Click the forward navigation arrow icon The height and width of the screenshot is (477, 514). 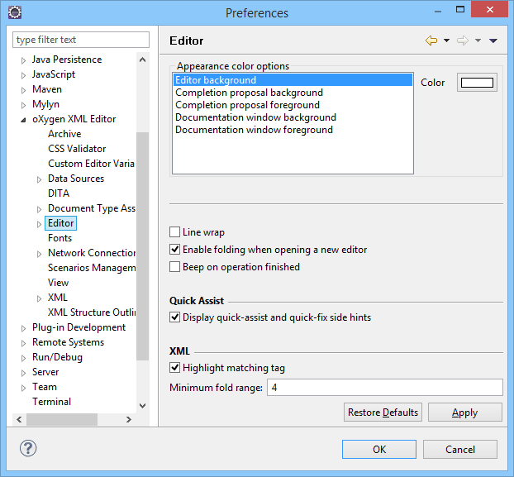click(x=463, y=41)
